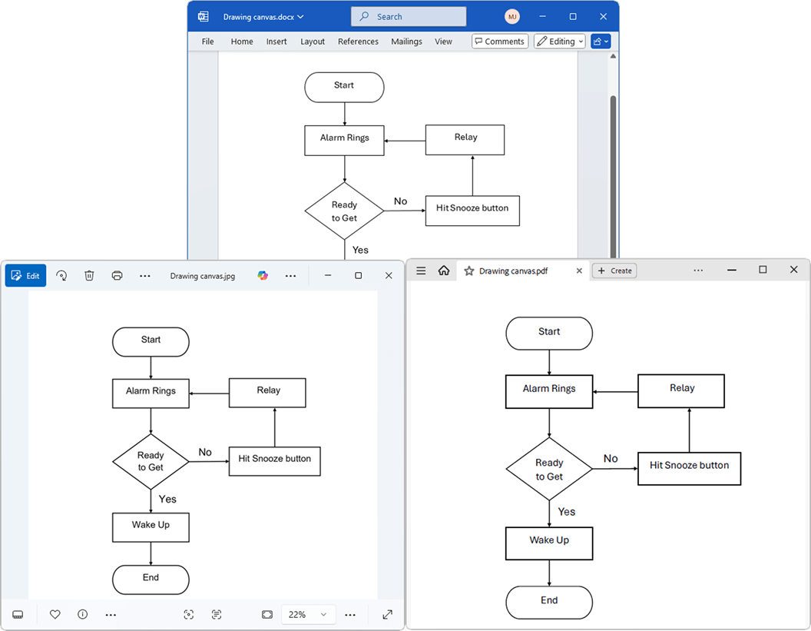The image size is (811, 631).
Task: Enter full screen with diagonal arrows icon
Action: click(x=387, y=614)
